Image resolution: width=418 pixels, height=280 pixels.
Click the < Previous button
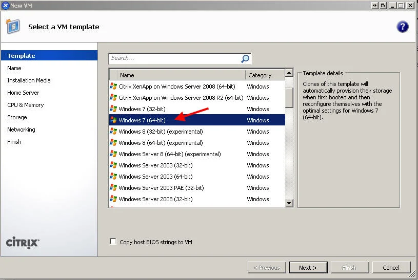(267, 268)
